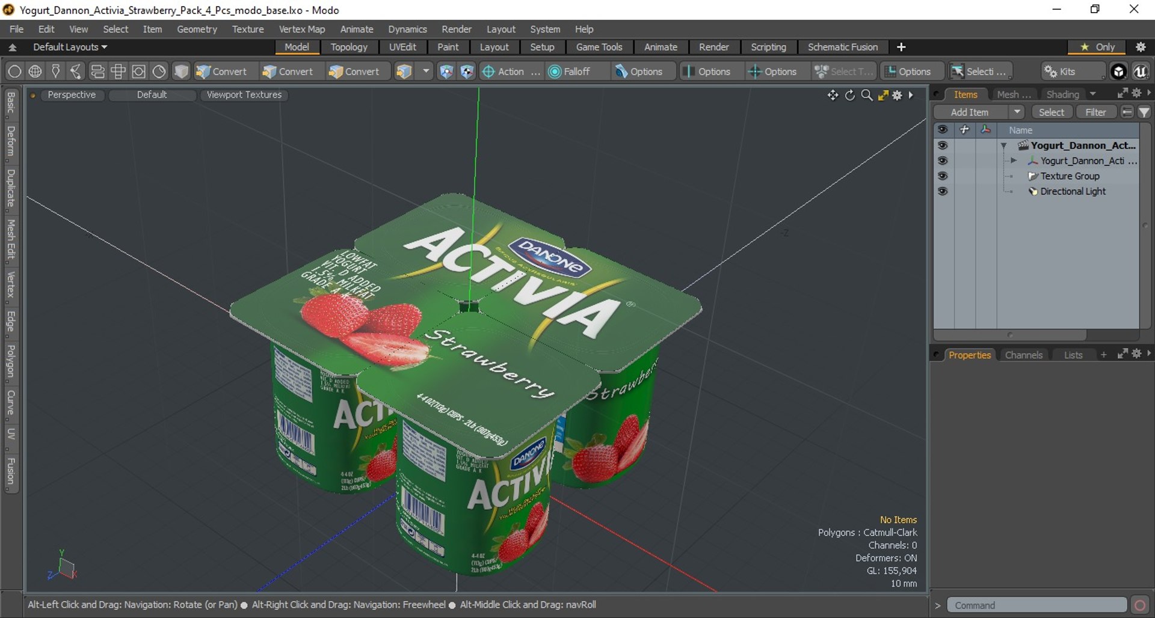
Task: Click the viewport right arrow icon
Action: click(x=911, y=95)
